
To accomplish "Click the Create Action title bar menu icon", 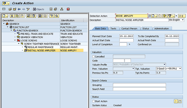I will tap(6, 3).
